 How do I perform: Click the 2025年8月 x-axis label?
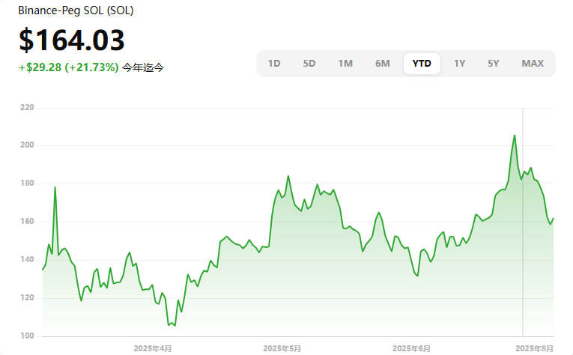pyautogui.click(x=534, y=348)
